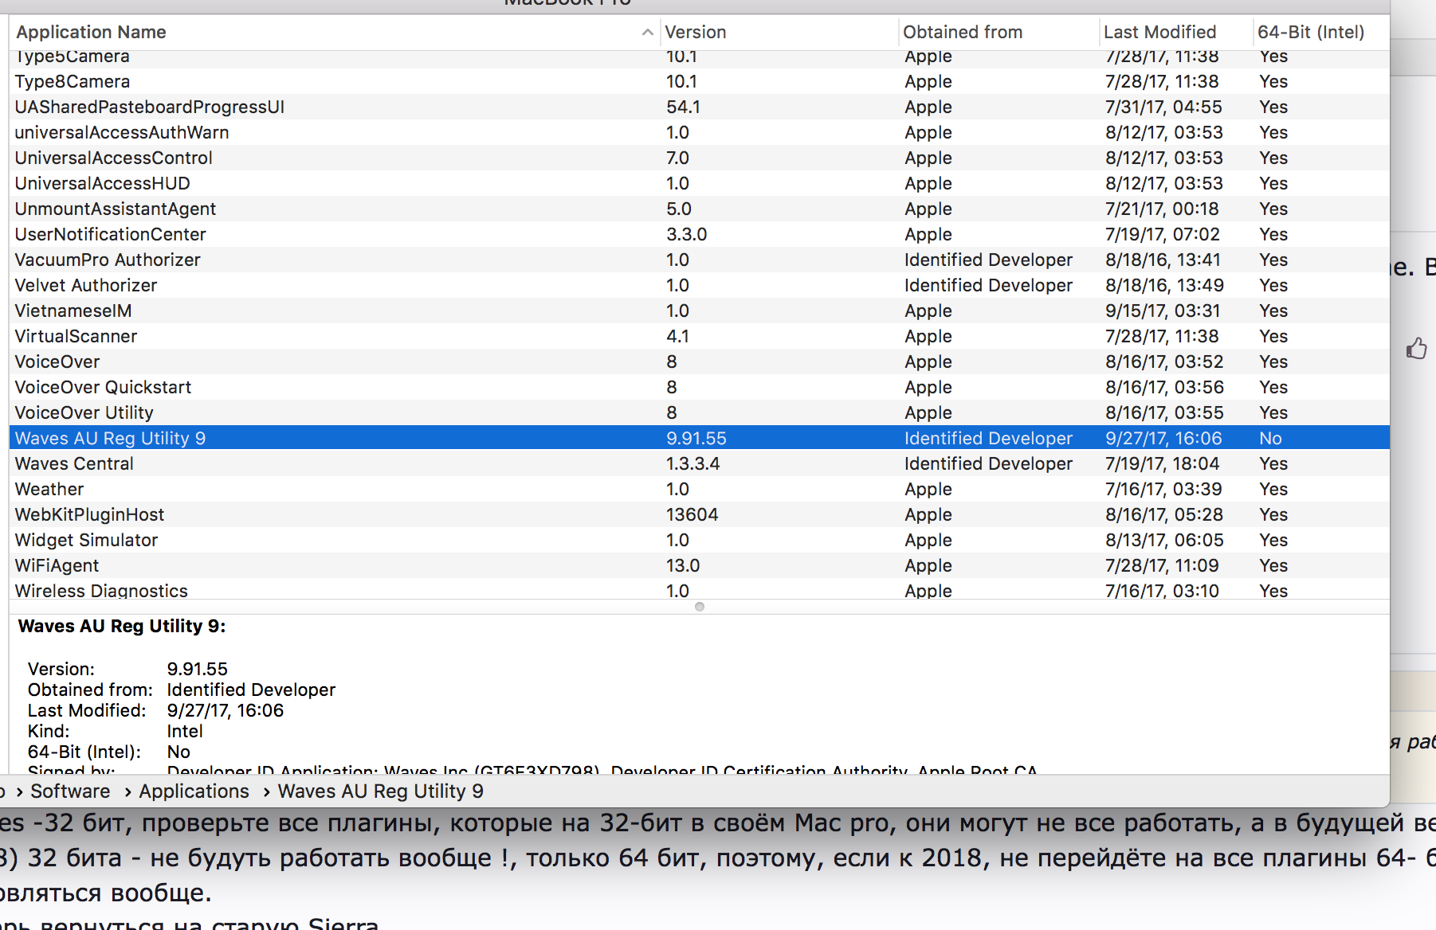The image size is (1436, 930).
Task: Select the UserNotificationCenter row
Action: pyautogui.click(x=699, y=234)
